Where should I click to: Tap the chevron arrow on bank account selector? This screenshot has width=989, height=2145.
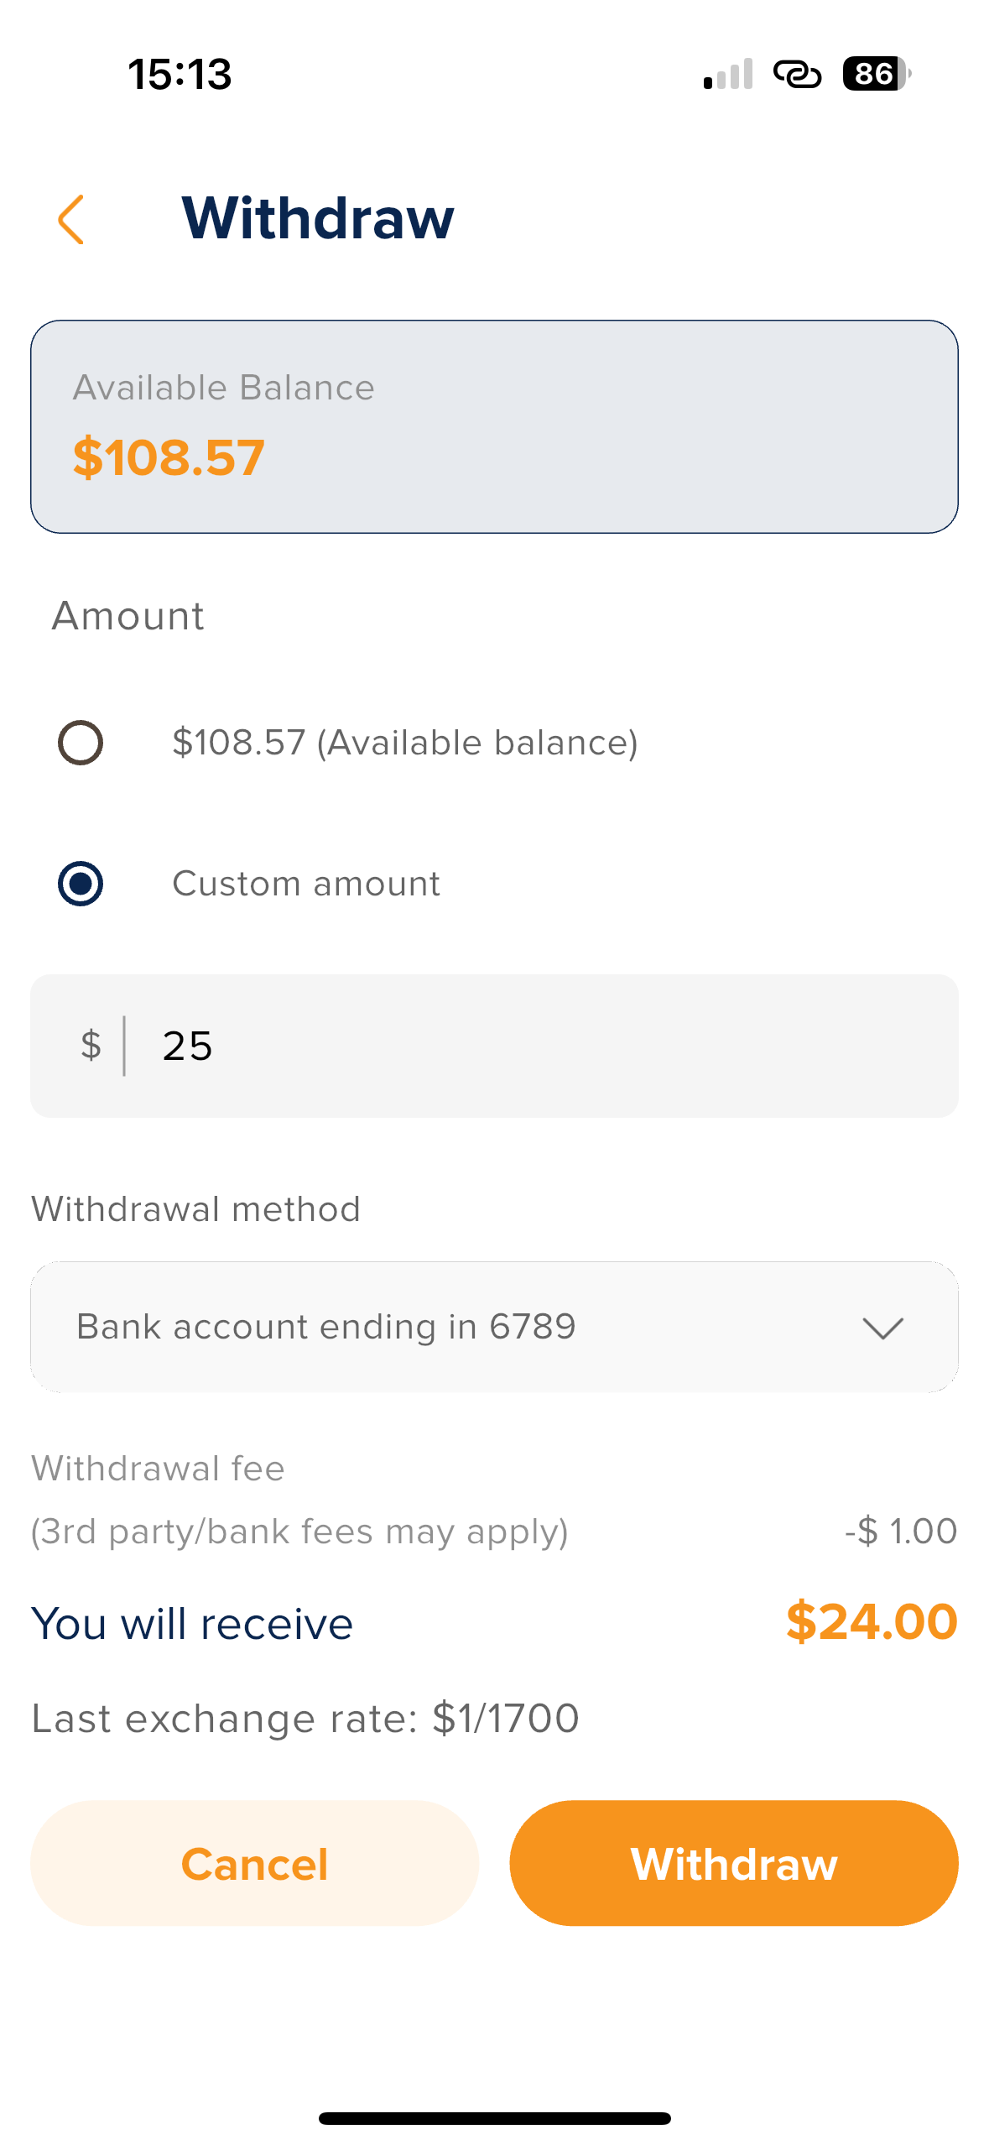click(x=882, y=1328)
